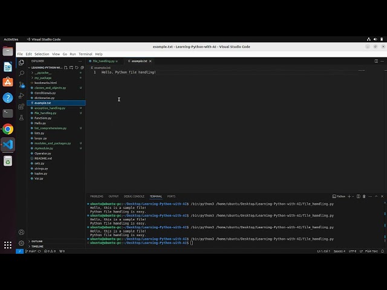Click New Folder icon in Explorer header
The height and width of the screenshot is (290, 387).
coord(71,68)
